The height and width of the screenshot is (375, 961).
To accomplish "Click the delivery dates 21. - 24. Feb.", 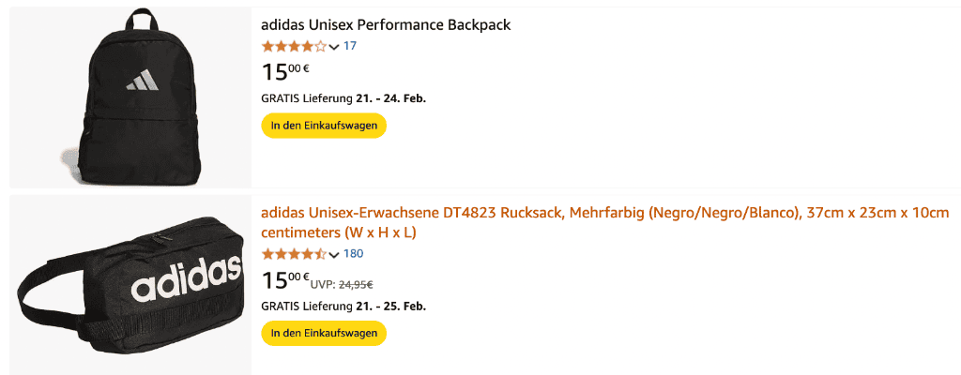I will 390,98.
